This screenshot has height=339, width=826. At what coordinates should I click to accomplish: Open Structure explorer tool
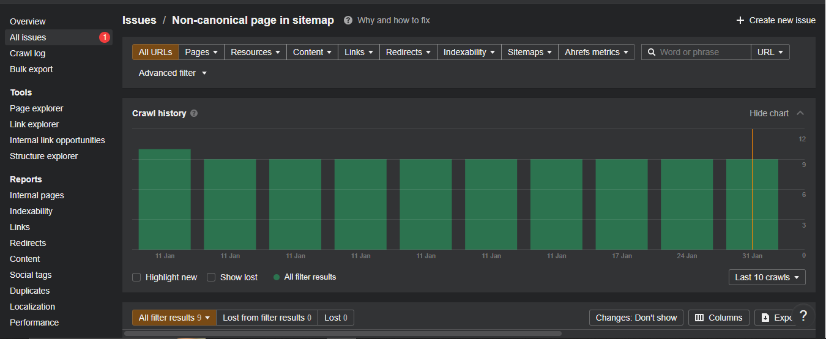[x=44, y=156]
